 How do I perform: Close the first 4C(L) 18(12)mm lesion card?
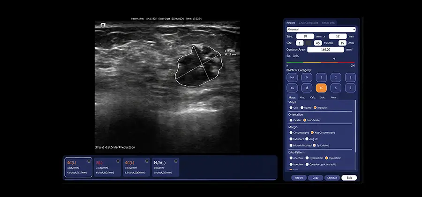tap(89, 161)
